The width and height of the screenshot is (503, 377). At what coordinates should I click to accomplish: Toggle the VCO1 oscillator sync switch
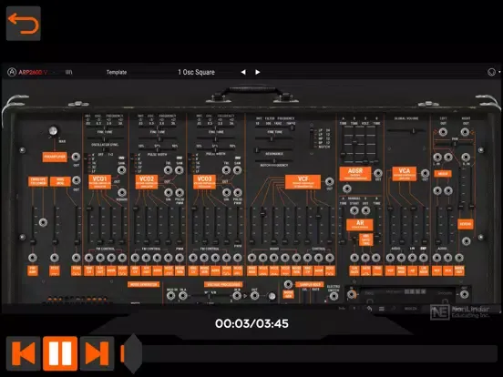point(105,149)
